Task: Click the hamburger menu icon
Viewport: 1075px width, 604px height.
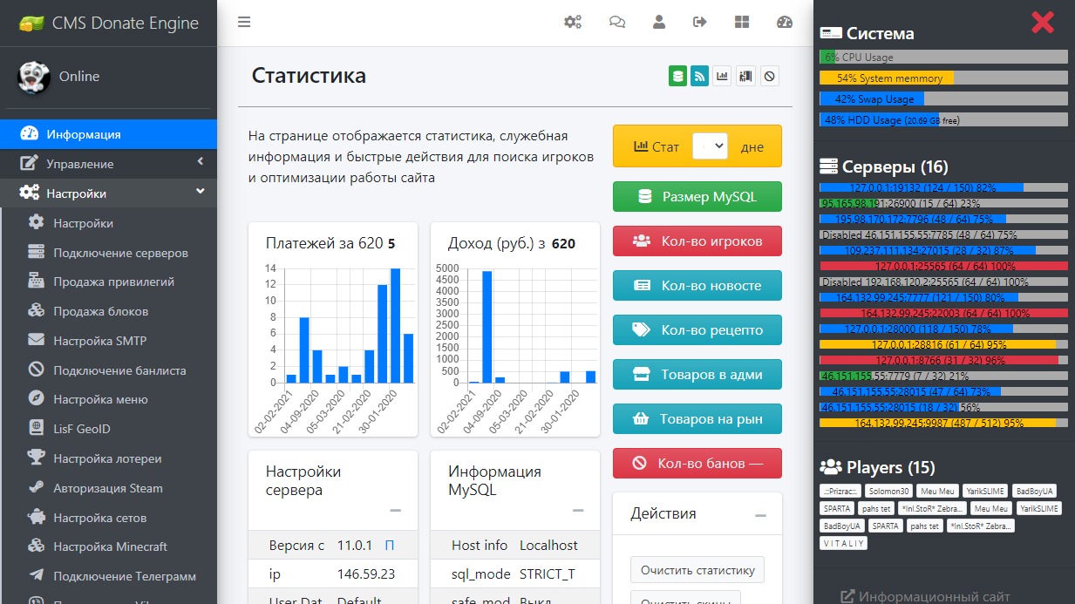Action: click(x=244, y=23)
